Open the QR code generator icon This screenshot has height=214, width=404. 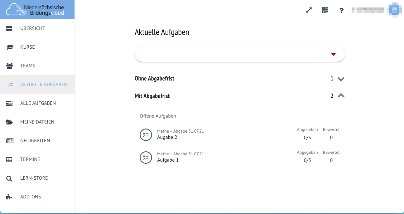tap(325, 10)
